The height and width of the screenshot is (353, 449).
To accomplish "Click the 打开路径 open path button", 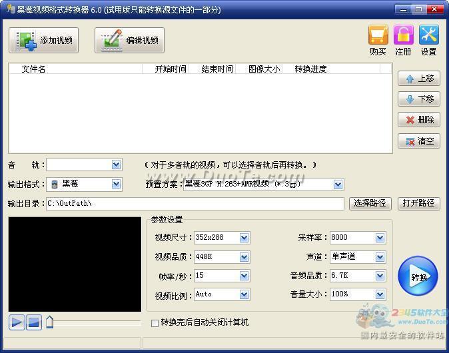I will tap(418, 204).
